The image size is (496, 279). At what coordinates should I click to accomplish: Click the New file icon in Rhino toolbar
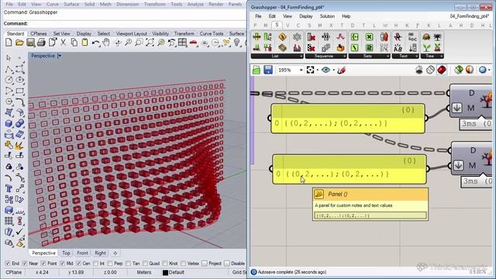pyautogui.click(x=9, y=42)
